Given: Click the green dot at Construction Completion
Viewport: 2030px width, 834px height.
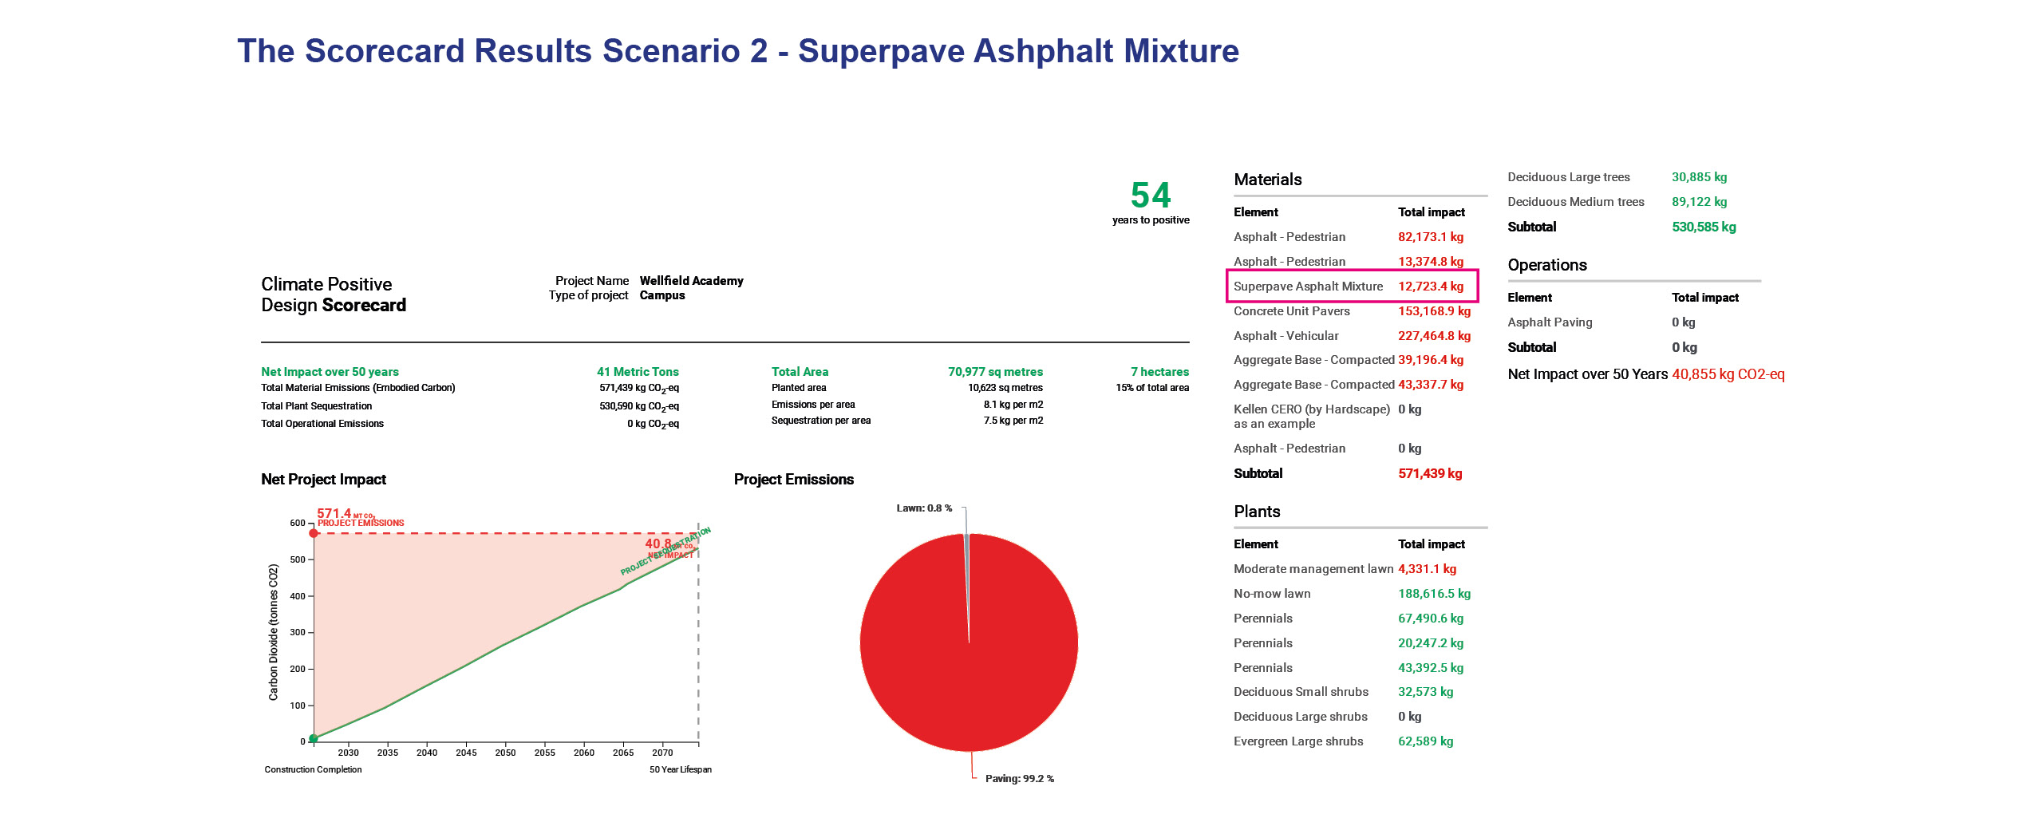Looking at the screenshot, I should pos(314,738).
